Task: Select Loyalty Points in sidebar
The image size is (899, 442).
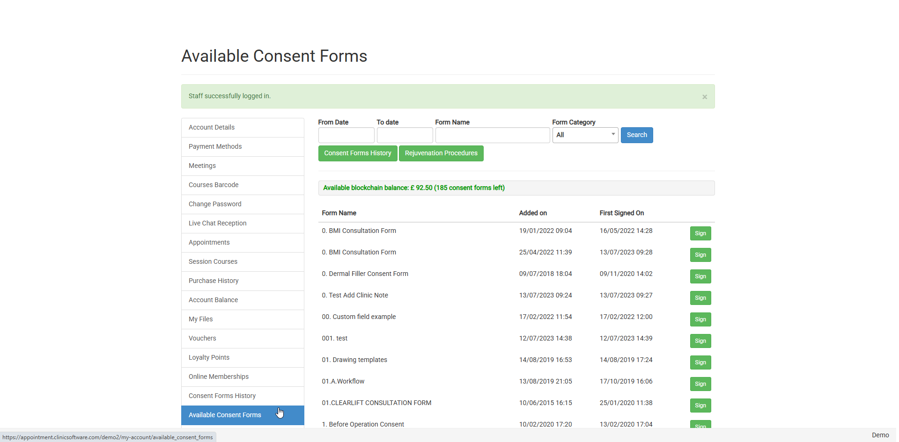Action: [x=243, y=358]
